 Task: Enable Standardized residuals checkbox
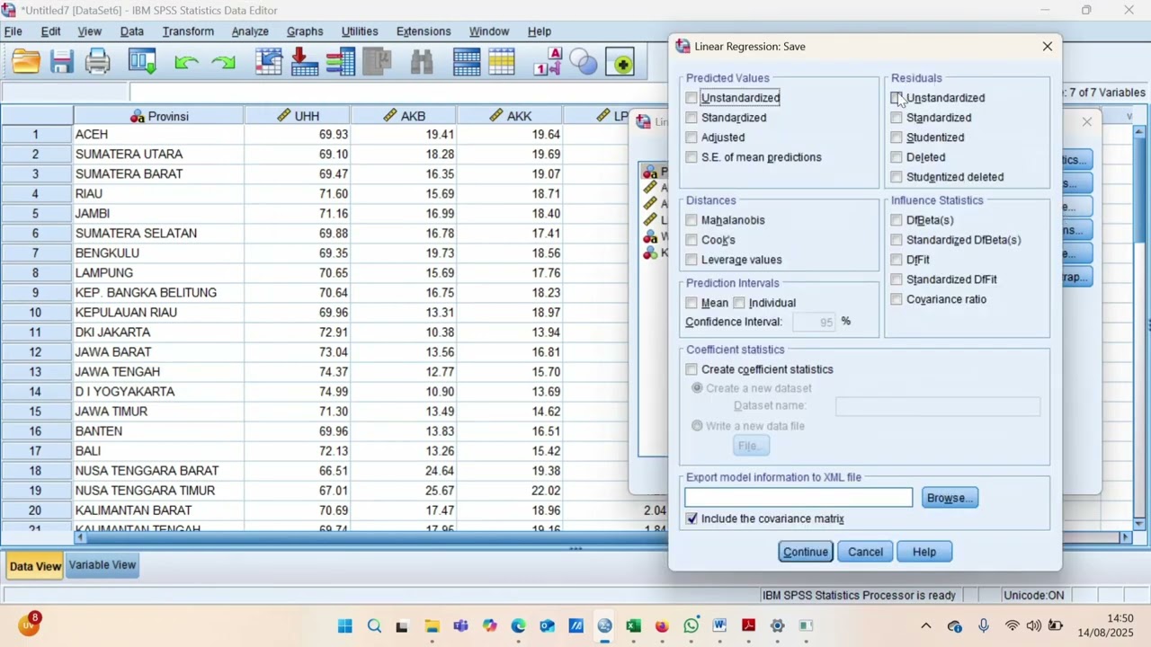pyautogui.click(x=897, y=118)
